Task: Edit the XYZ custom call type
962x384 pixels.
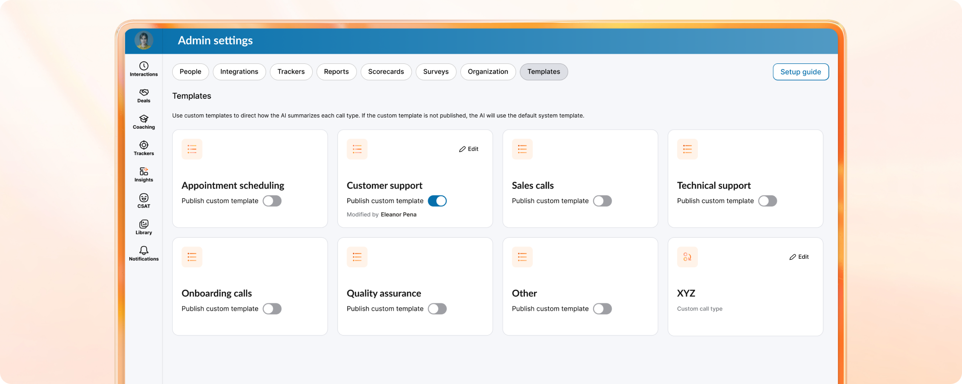Action: coord(799,257)
